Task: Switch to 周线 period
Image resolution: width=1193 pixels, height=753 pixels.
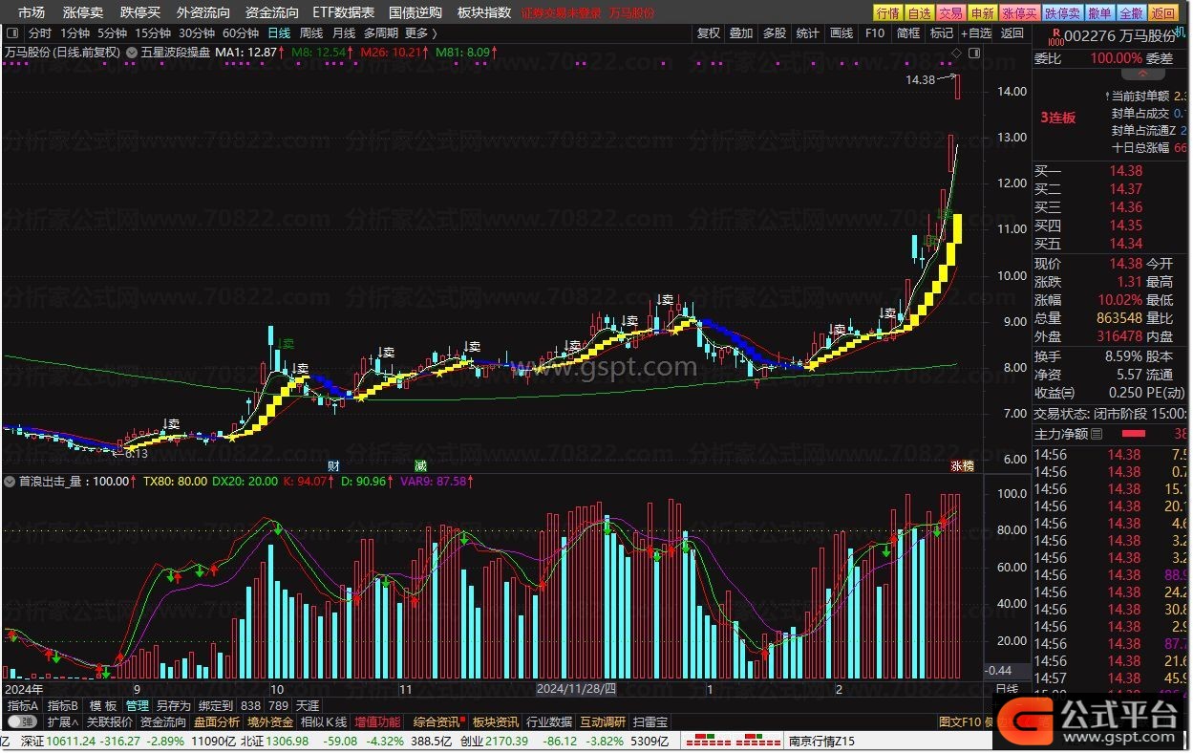Action: pyautogui.click(x=311, y=32)
